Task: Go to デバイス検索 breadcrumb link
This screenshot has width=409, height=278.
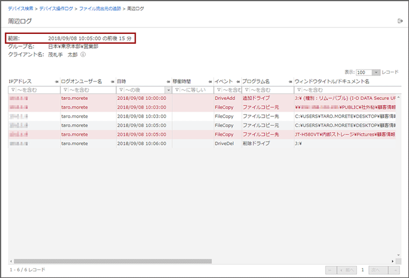Action: point(20,9)
